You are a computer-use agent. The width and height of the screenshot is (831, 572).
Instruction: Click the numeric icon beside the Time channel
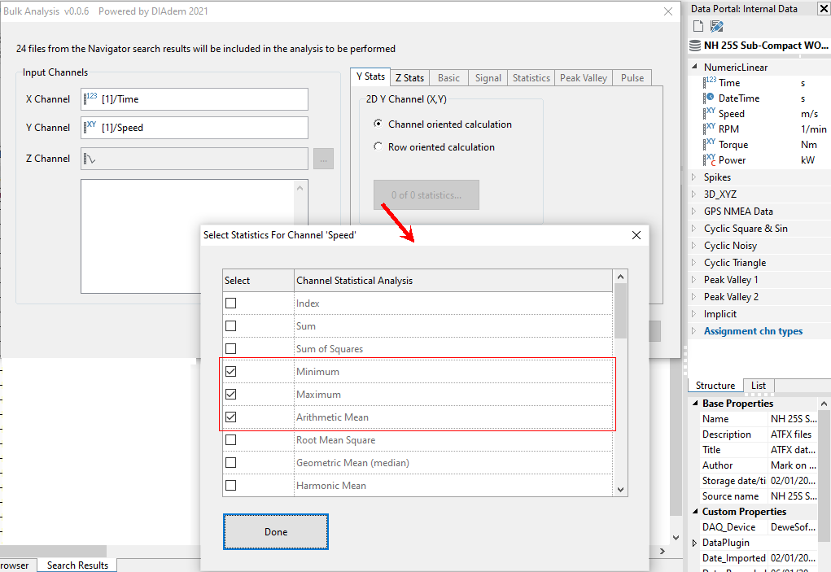click(710, 82)
